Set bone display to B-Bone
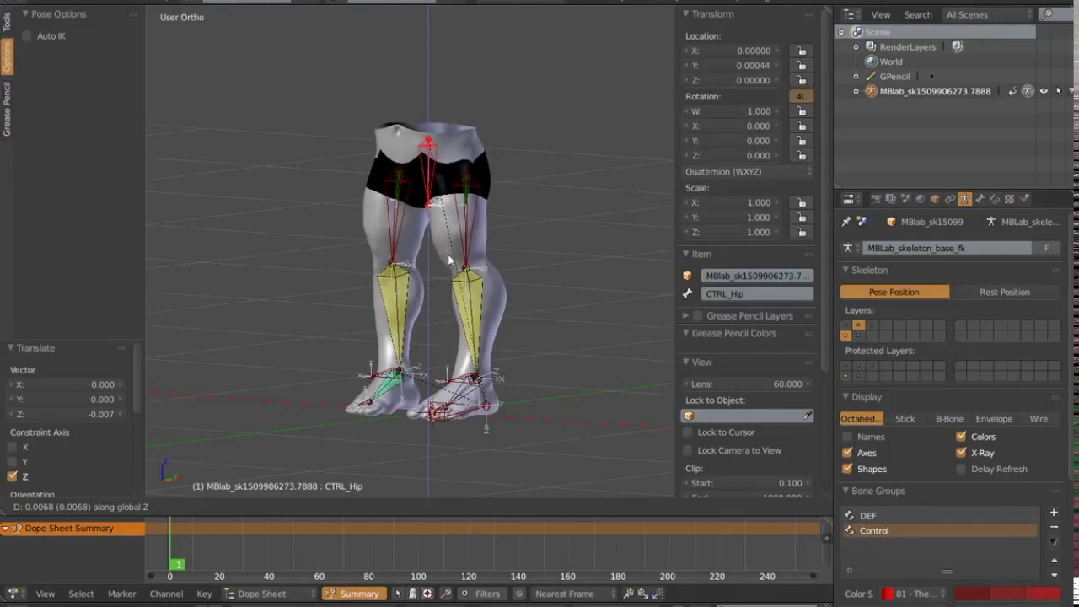This screenshot has width=1079, height=607. (949, 419)
